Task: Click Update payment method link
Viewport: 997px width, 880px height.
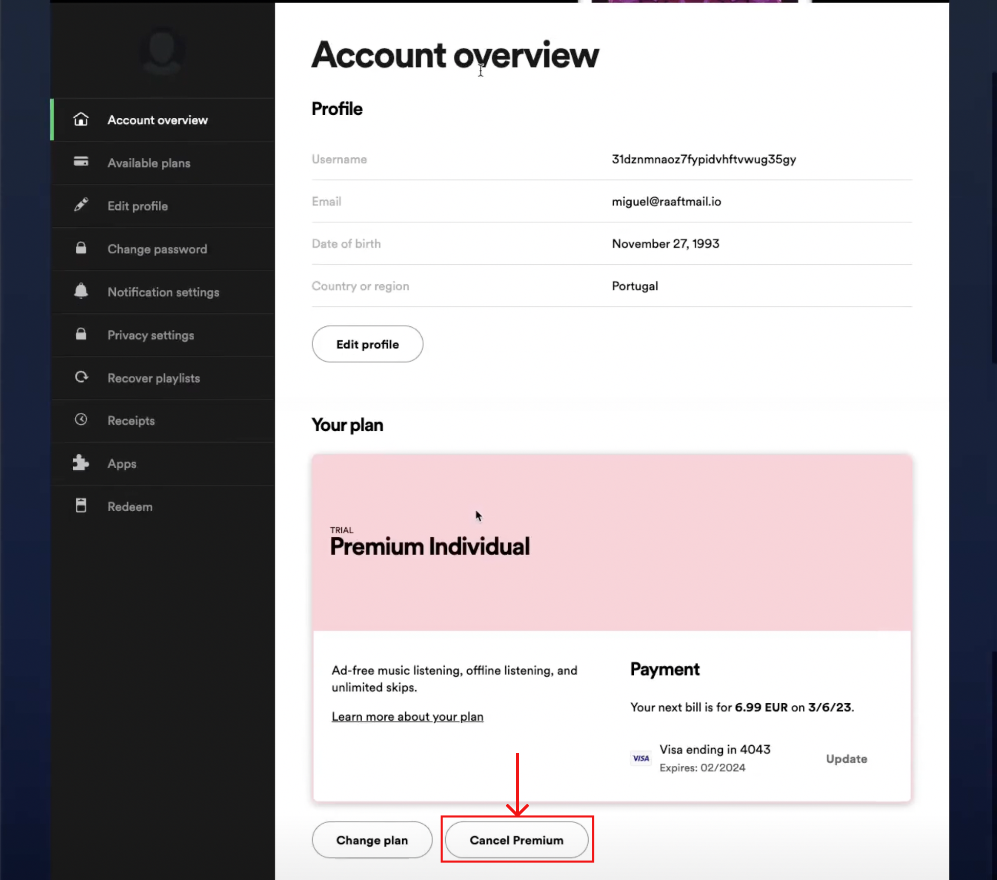Action: [x=846, y=758]
